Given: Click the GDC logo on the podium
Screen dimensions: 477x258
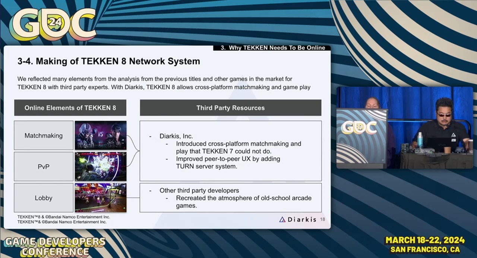Looking at the screenshot, I should 359,128.
